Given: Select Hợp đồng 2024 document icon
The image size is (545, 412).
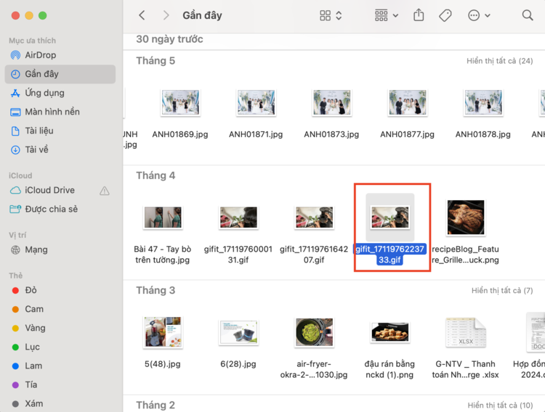Looking at the screenshot, I should (536, 332).
